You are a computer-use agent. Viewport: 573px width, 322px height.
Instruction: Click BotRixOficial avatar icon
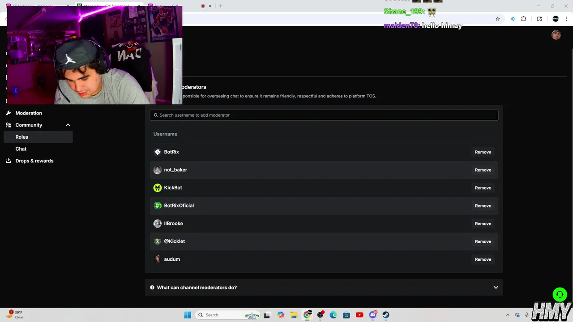[x=158, y=206]
